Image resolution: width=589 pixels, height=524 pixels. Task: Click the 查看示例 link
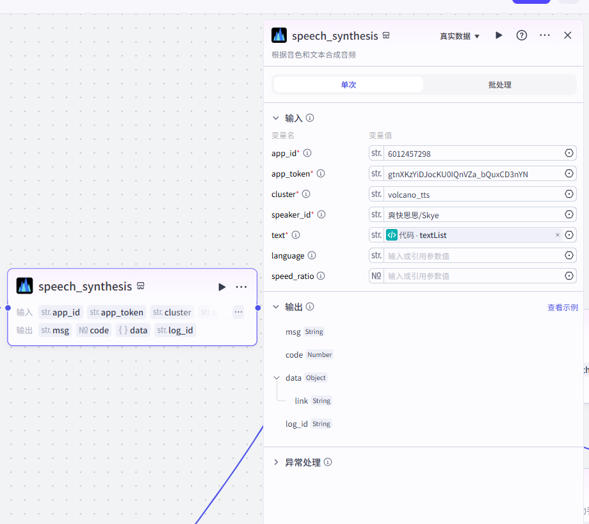click(562, 307)
